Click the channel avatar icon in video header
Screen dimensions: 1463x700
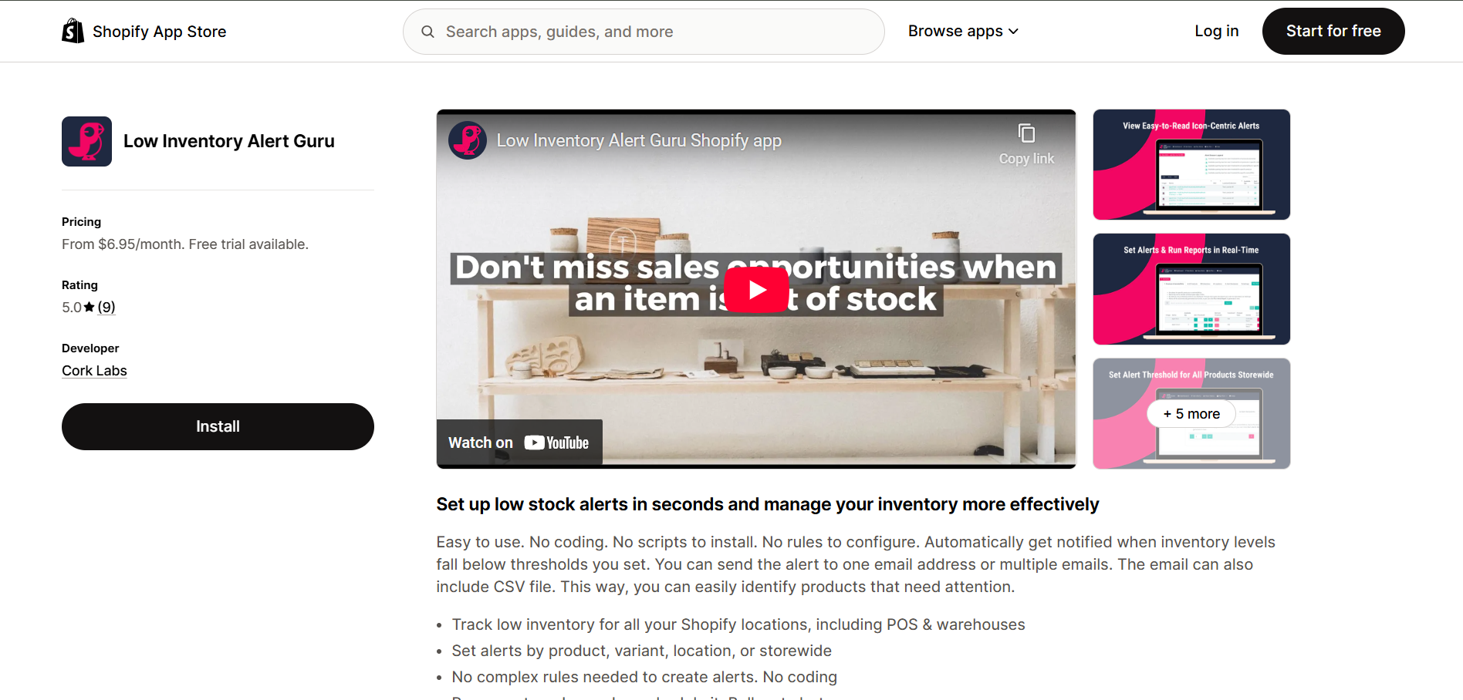[468, 140]
